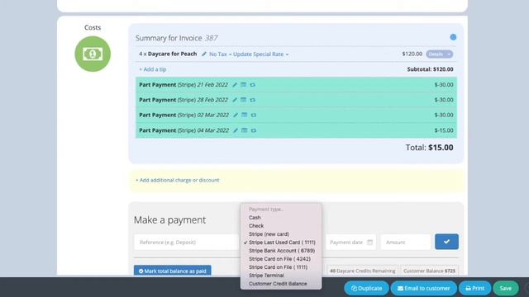Expand the Details dropdown for Daycare

click(x=439, y=54)
